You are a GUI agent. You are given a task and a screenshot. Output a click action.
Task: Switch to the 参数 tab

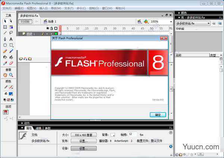tap(48, 128)
